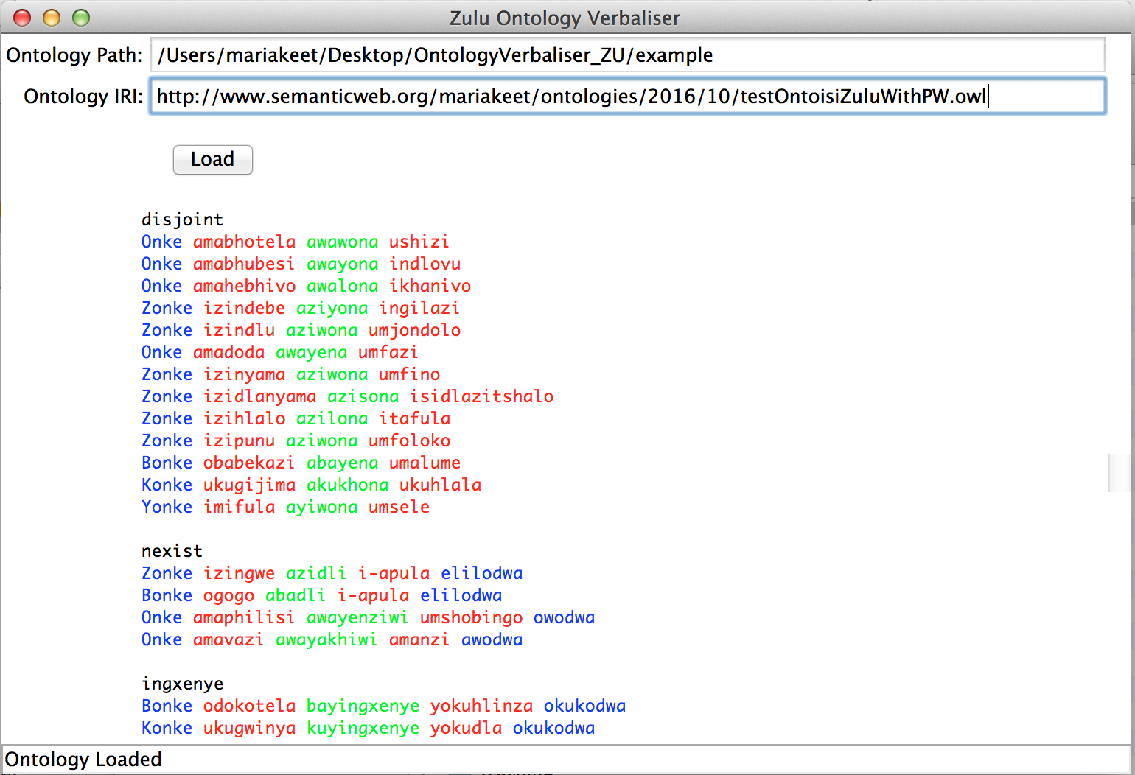Select the word 'amaphilisi'
The height and width of the screenshot is (775, 1135).
(244, 618)
